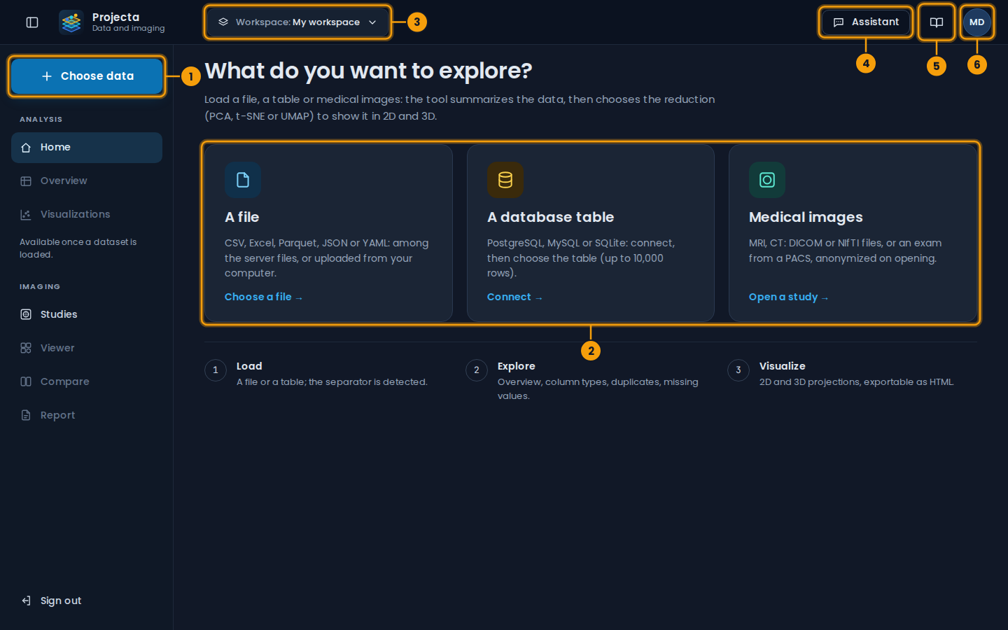Viewport: 1008px width, 630px height.
Task: Select the A file card heading
Action: tap(242, 218)
